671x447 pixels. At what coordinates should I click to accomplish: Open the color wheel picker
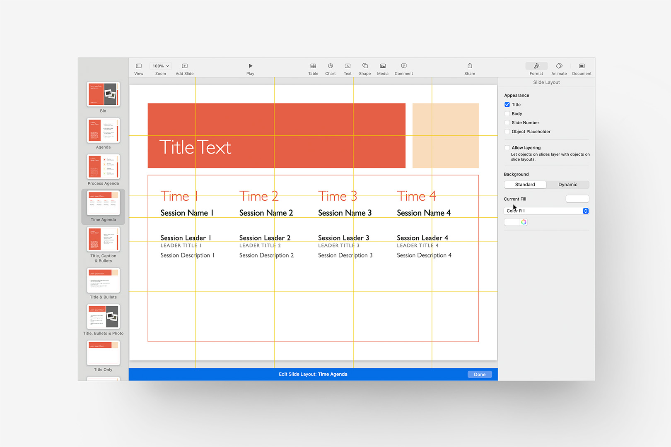coord(524,222)
